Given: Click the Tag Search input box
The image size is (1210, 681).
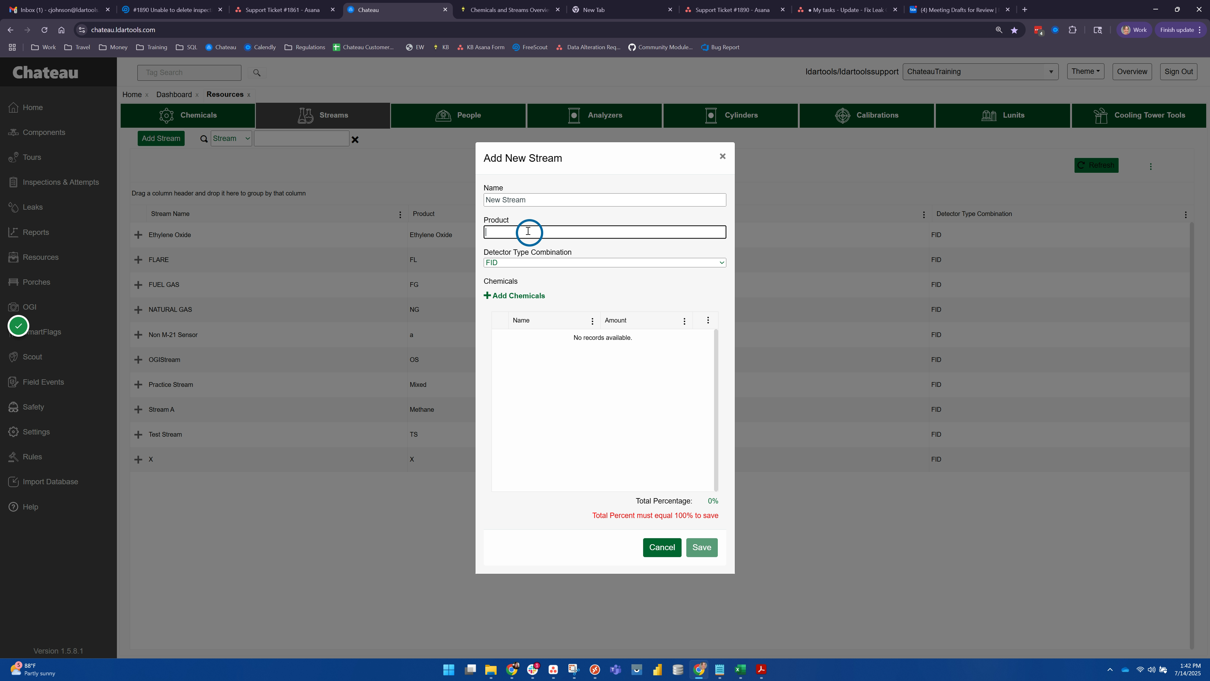Looking at the screenshot, I should (189, 73).
